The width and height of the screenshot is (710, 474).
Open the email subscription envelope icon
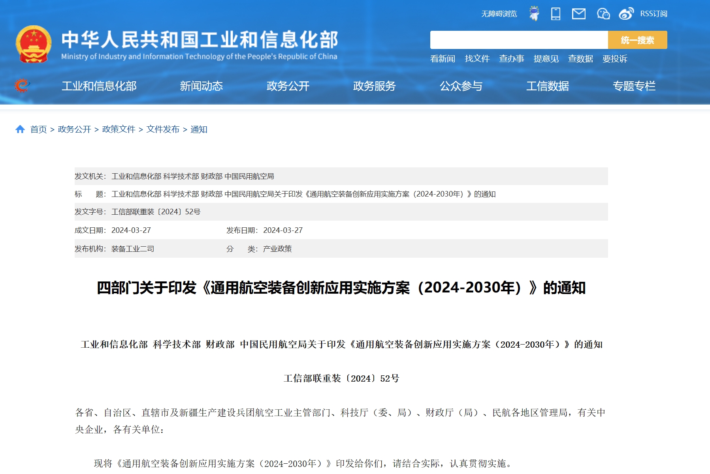point(579,13)
